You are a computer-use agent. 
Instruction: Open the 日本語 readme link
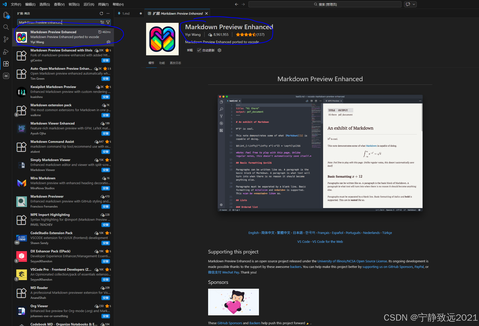point(298,233)
